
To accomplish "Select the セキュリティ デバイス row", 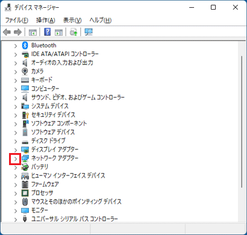I will pos(53,115).
